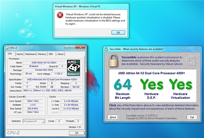
Task: Select the Memory tab in CPU-Z
Action: pyautogui.click(x=42, y=54)
